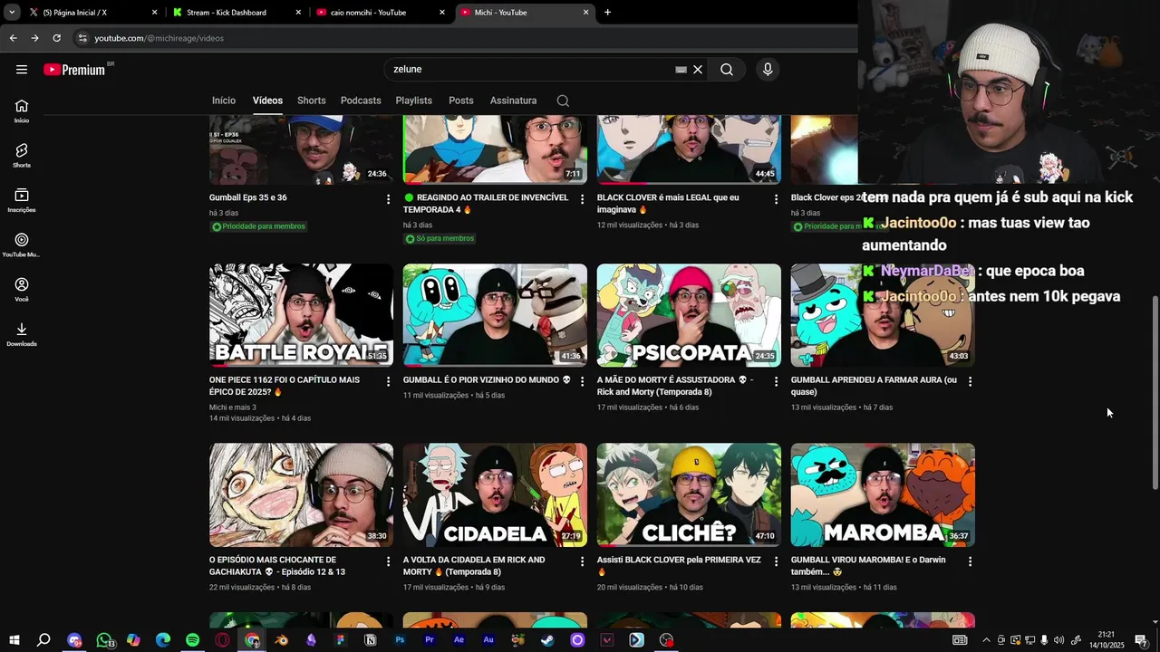Screen dimensions: 1160x652
Task: Open Inscrições in the sidebar
Action: coord(22,200)
